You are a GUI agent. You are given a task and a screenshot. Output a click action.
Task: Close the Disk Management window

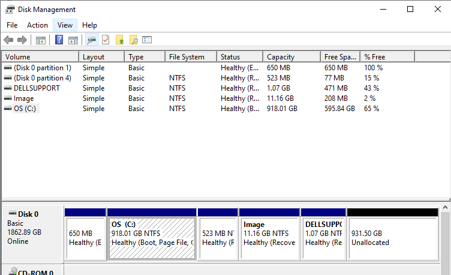tap(437, 9)
